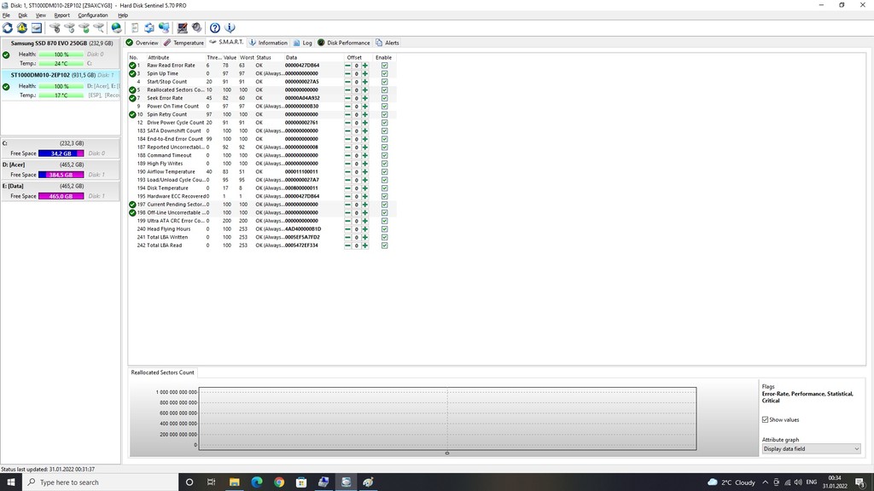
Task: Toggle Enable checkbox for Disk Temperature
Action: 385,188
